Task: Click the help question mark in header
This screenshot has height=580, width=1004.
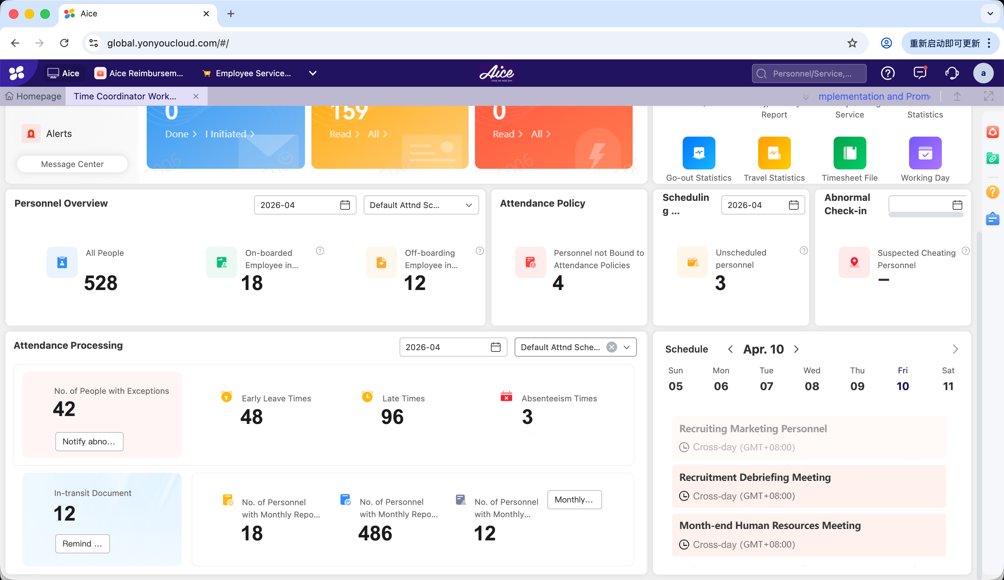Action: tap(888, 73)
